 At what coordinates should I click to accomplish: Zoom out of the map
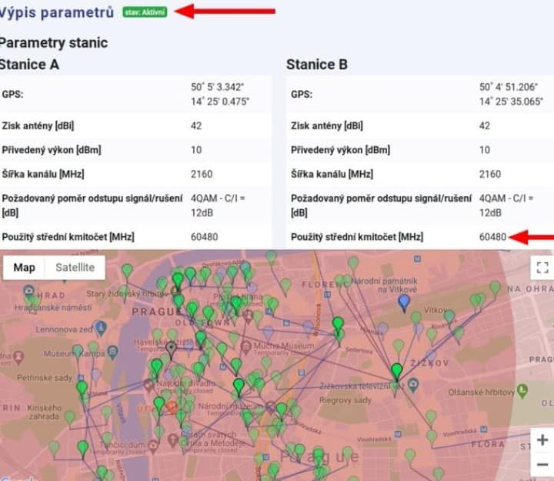pyautogui.click(x=542, y=464)
